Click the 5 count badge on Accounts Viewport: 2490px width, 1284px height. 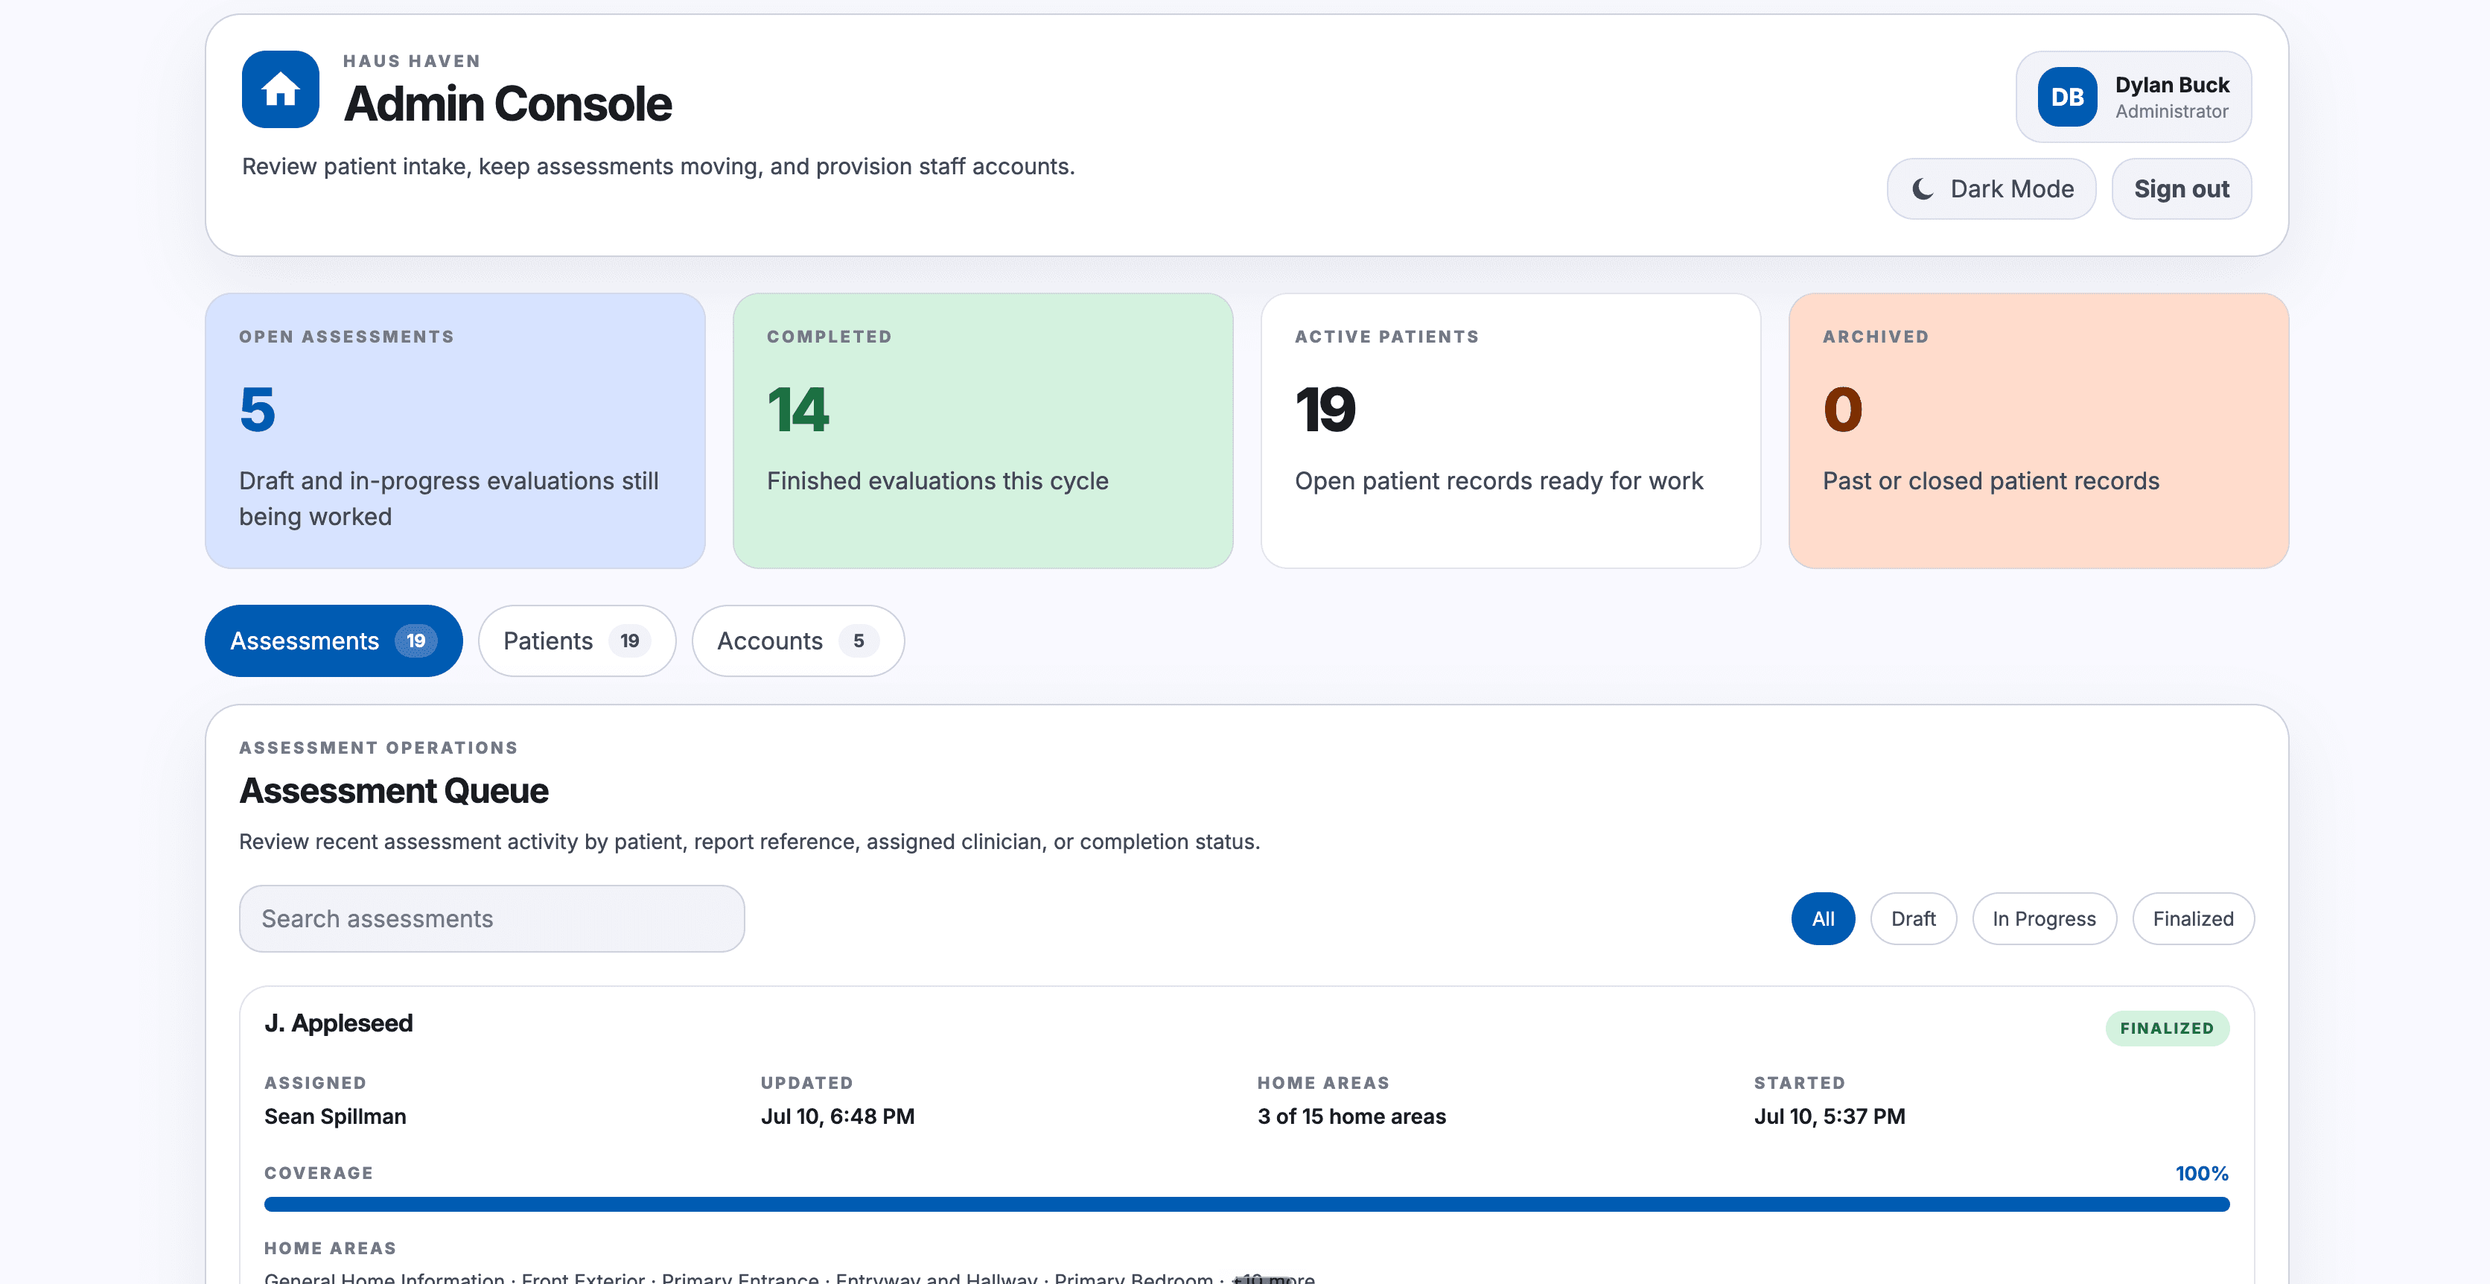pyautogui.click(x=859, y=641)
